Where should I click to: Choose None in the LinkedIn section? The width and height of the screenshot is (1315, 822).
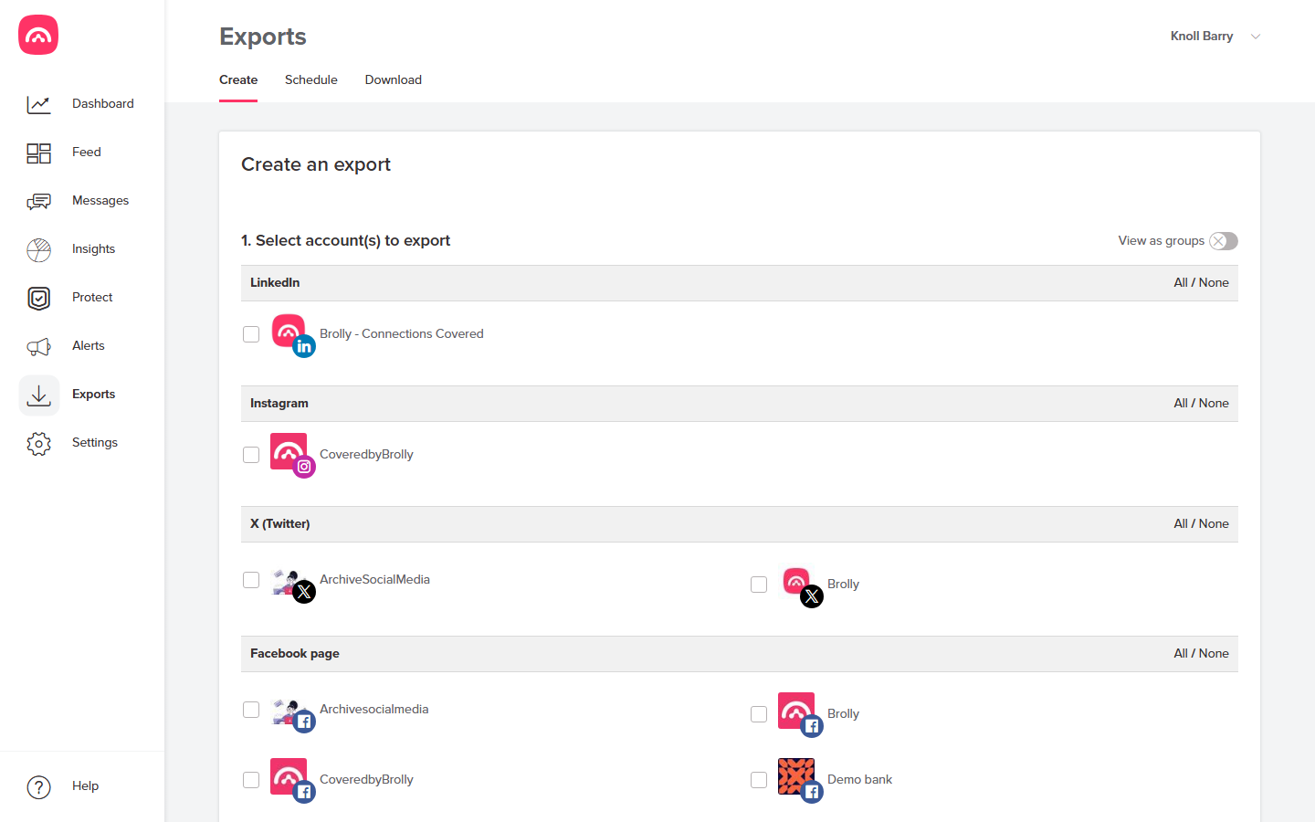(x=1214, y=283)
